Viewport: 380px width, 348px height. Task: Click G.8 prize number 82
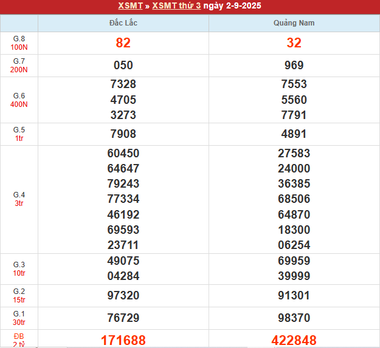click(123, 43)
